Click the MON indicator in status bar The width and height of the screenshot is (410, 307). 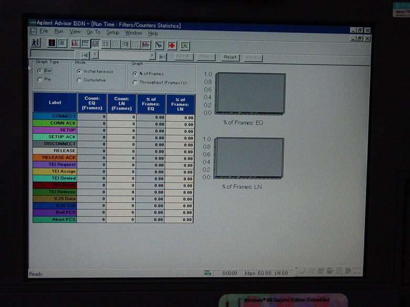[208, 273]
